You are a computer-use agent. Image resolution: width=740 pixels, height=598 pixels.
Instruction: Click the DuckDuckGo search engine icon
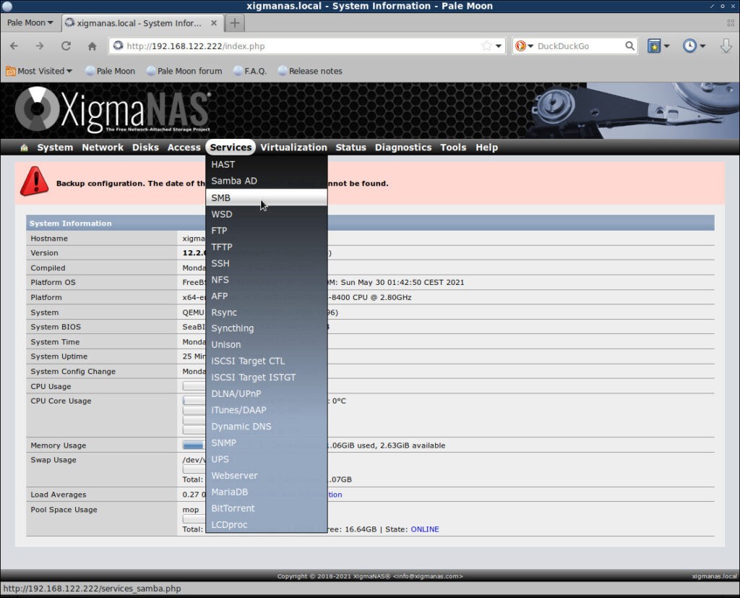tap(520, 46)
